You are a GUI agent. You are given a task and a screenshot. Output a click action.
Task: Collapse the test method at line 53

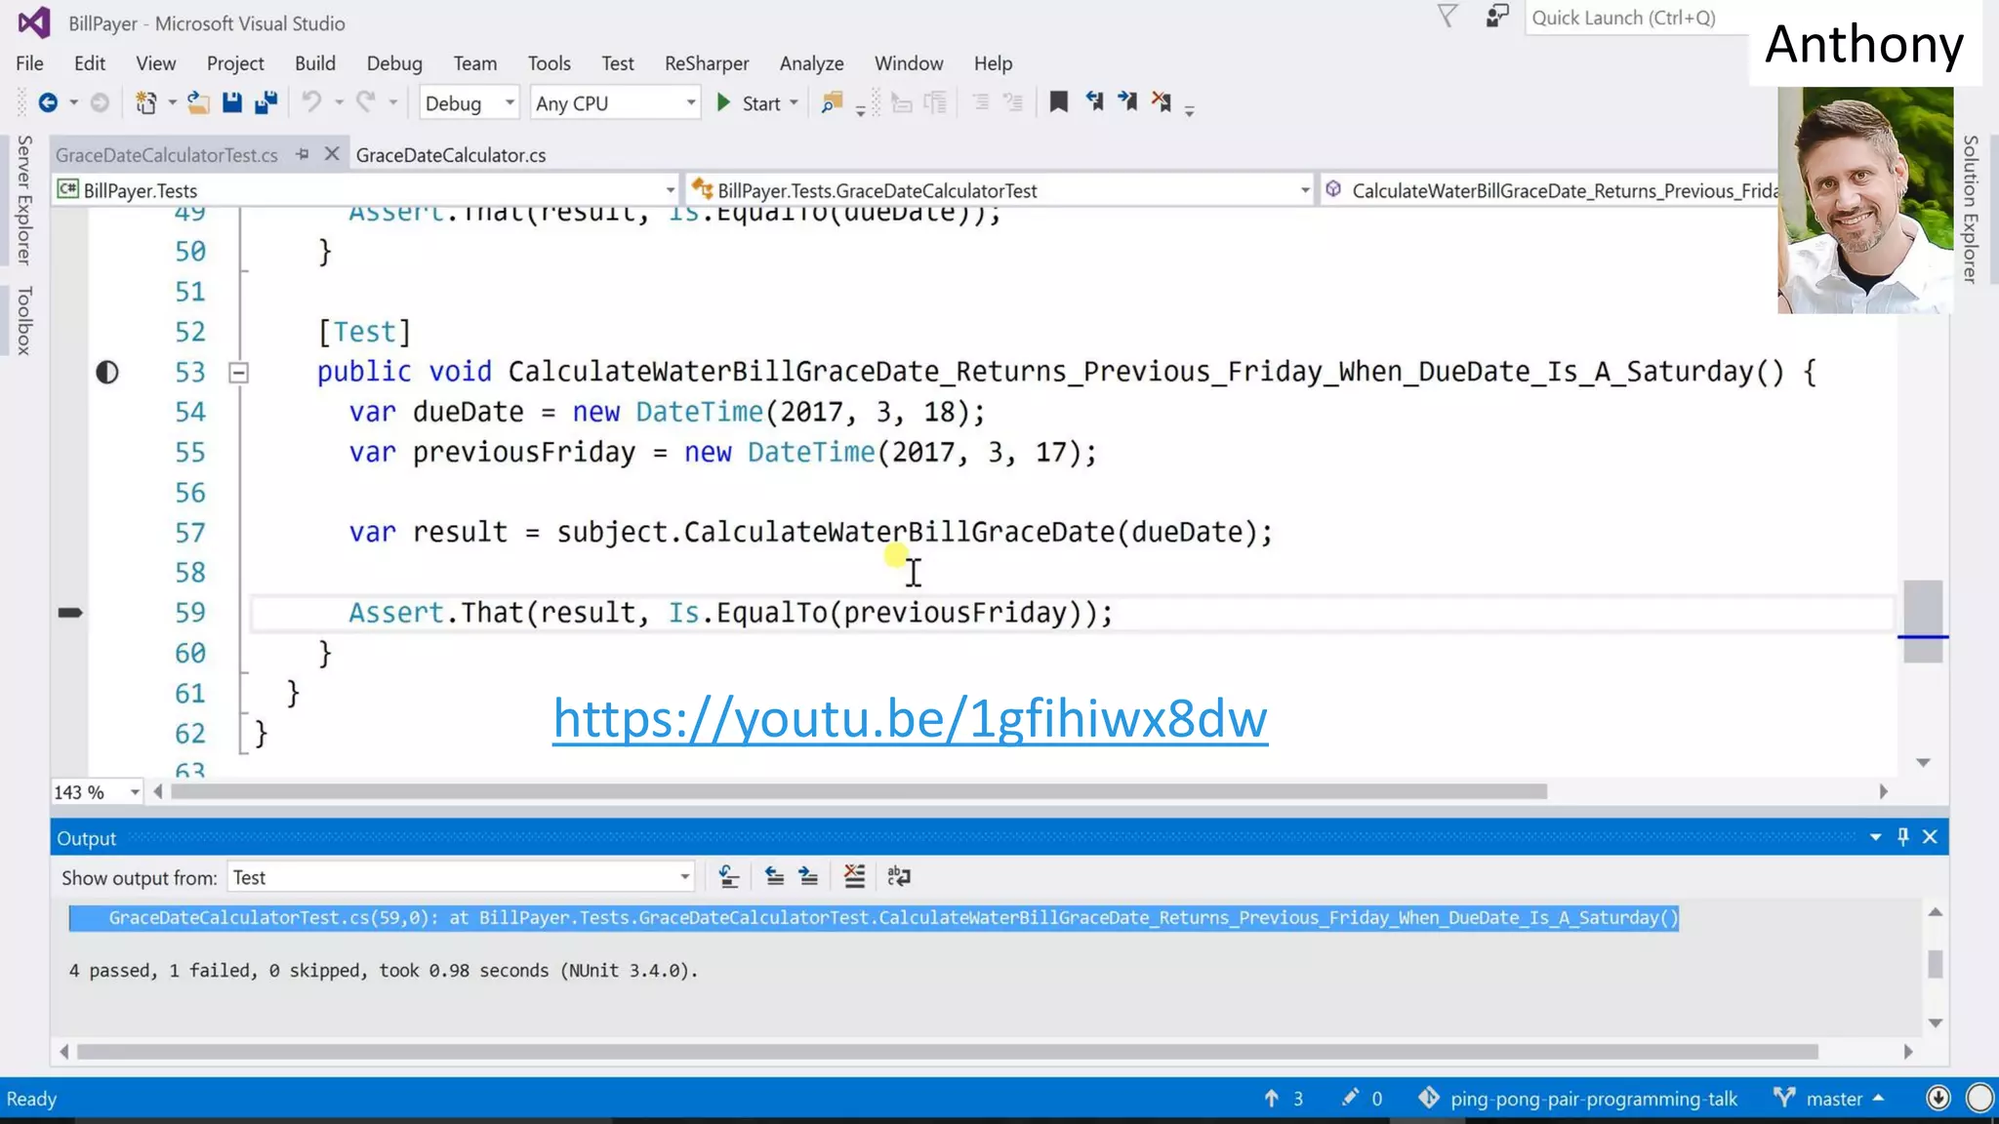(x=238, y=372)
